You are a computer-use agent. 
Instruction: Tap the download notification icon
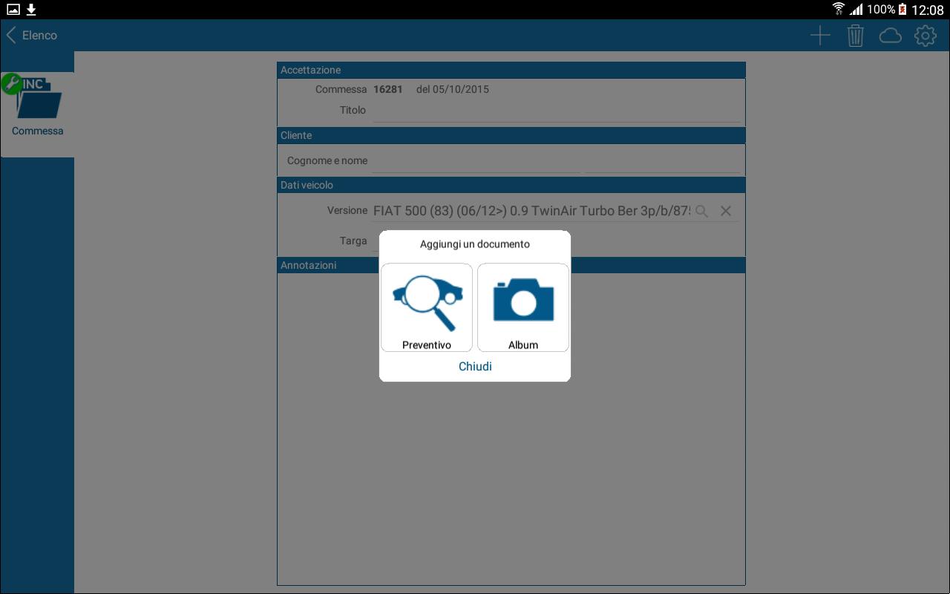click(31, 10)
